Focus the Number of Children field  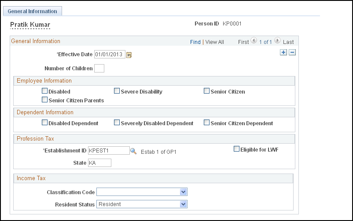click(x=99, y=69)
